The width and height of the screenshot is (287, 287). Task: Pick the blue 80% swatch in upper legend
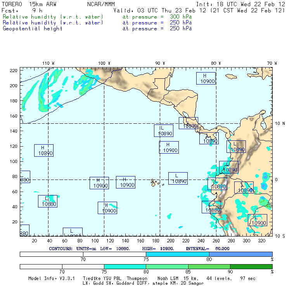240,254
